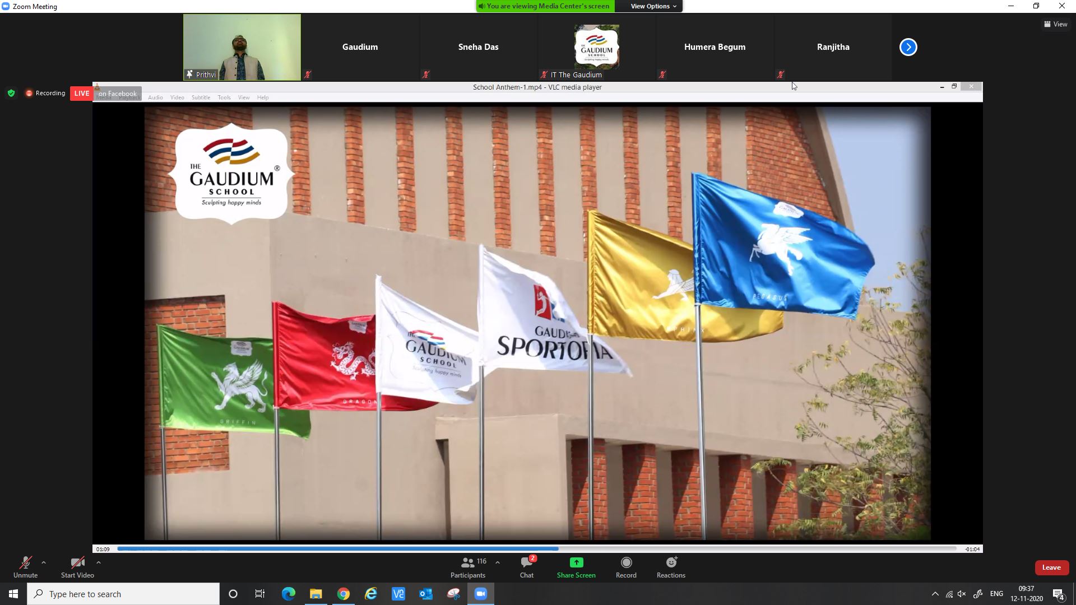Viewport: 1076px width, 605px height.
Task: Open the Windows notification center
Action: click(x=1059, y=594)
